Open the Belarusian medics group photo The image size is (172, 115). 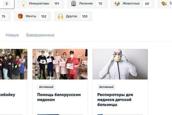point(60,64)
